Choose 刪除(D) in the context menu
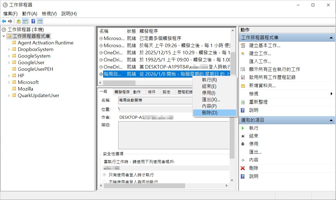 pos(214,113)
